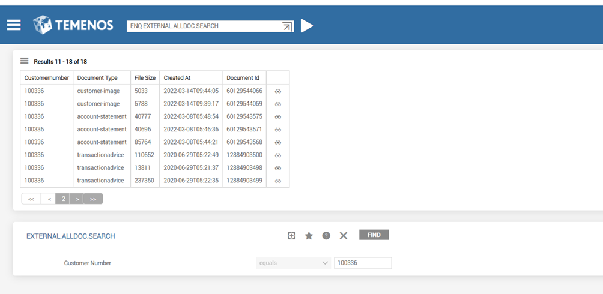Add the enquiry to favourites with the star

coord(309,236)
